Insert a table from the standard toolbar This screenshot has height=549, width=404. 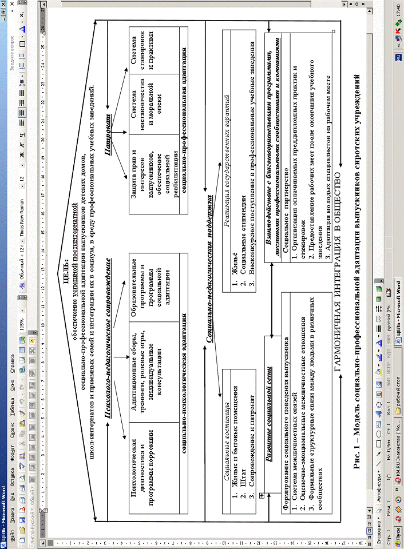22,350
